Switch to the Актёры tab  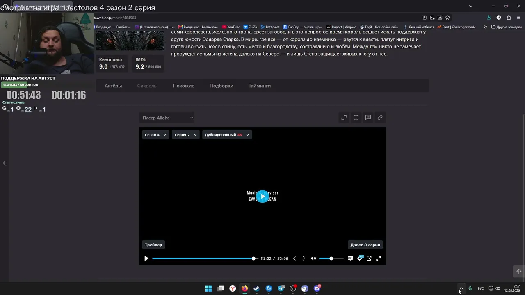pyautogui.click(x=113, y=86)
